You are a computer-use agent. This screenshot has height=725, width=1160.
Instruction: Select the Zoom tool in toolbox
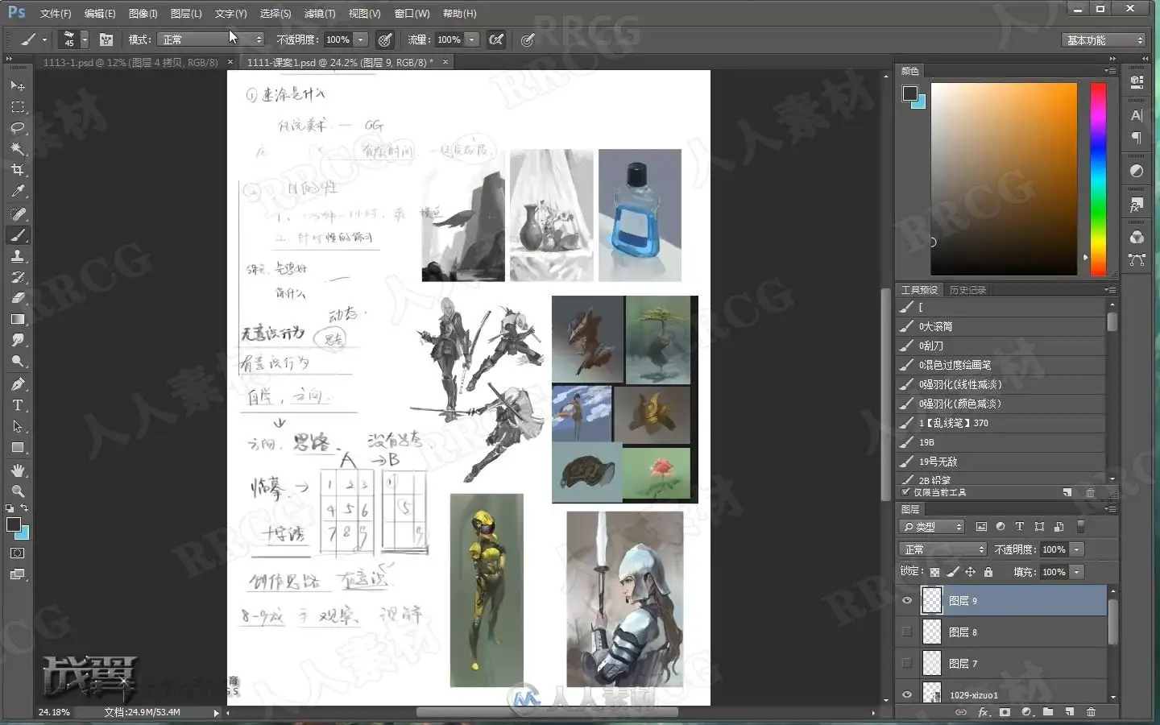18,491
